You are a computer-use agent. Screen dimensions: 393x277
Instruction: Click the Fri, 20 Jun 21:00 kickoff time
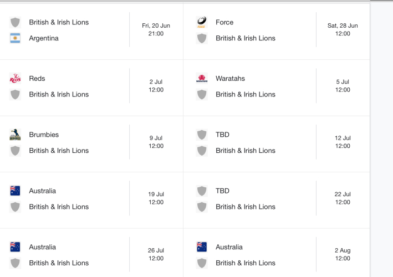[x=156, y=29]
